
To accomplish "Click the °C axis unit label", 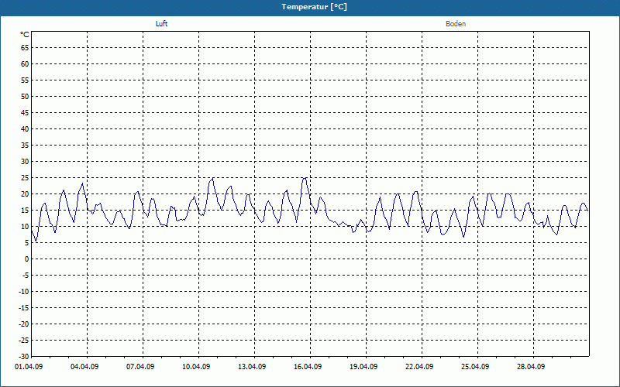I will (25, 35).
